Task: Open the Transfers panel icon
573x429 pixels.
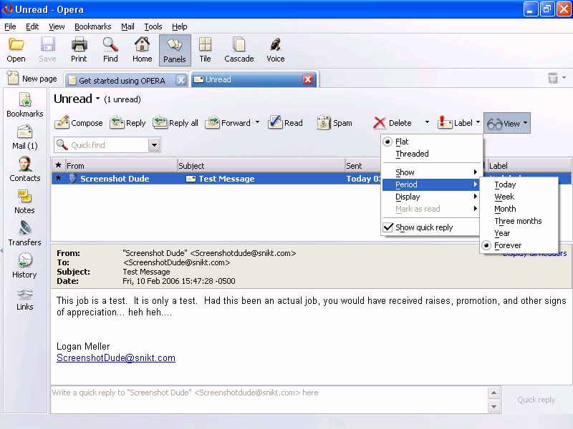Action: pos(25,233)
